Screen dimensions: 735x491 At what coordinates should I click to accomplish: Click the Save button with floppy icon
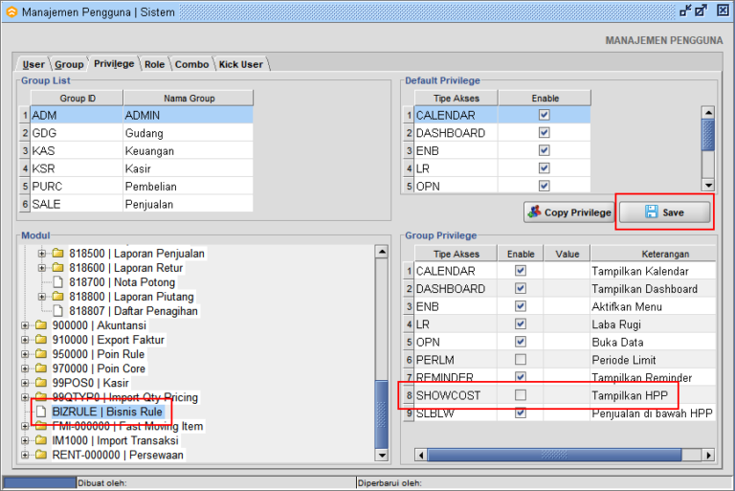[664, 212]
